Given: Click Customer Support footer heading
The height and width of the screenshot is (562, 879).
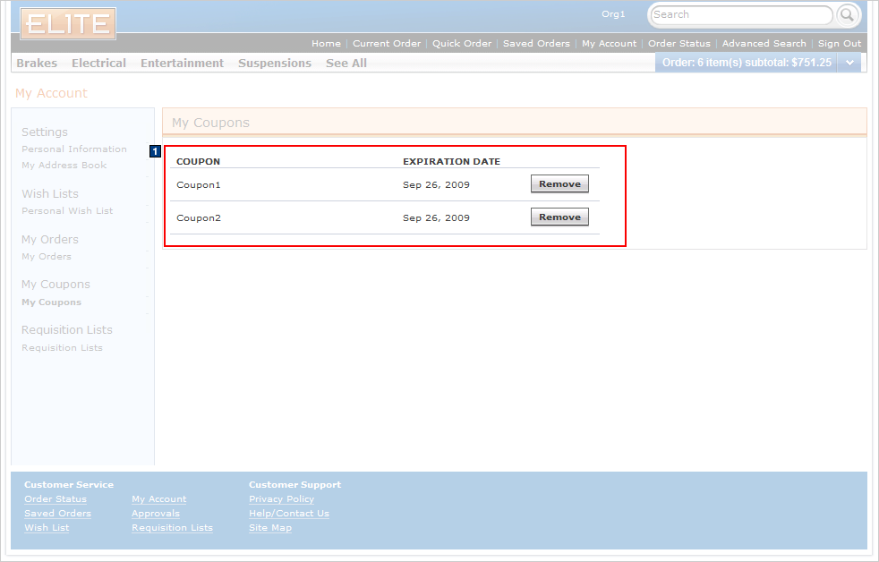Looking at the screenshot, I should [294, 485].
